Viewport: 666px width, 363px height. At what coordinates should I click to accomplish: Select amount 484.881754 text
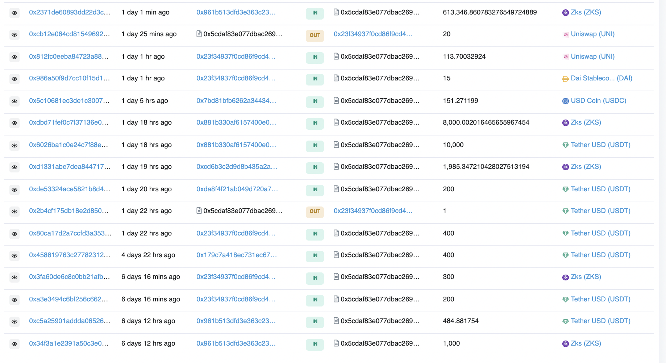coord(461,321)
